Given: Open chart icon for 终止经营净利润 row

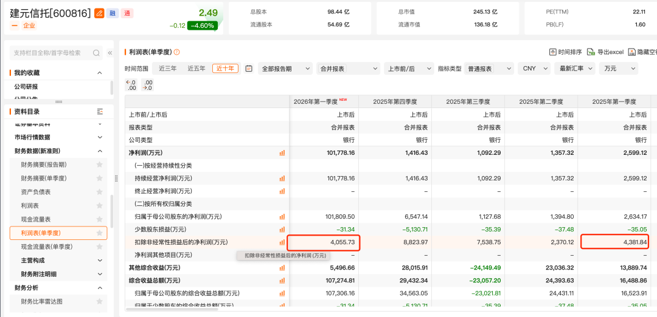Looking at the screenshot, I should tap(282, 191).
